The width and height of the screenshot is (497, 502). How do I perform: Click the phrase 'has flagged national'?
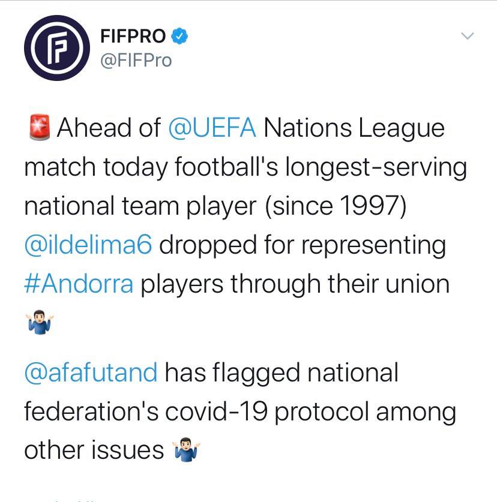282,372
